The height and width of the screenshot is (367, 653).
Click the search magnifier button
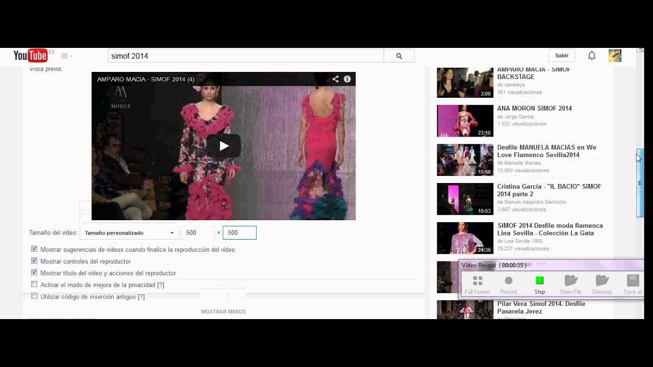399,56
